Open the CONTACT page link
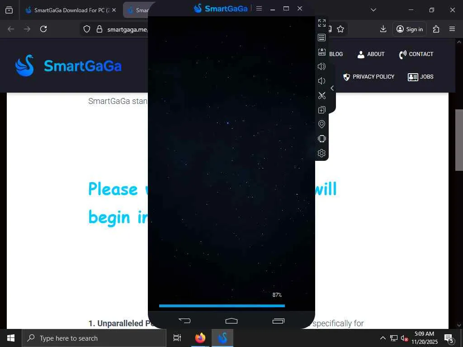463x347 pixels. [416, 54]
